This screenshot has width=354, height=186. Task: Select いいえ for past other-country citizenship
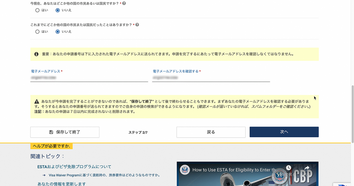click(x=58, y=32)
